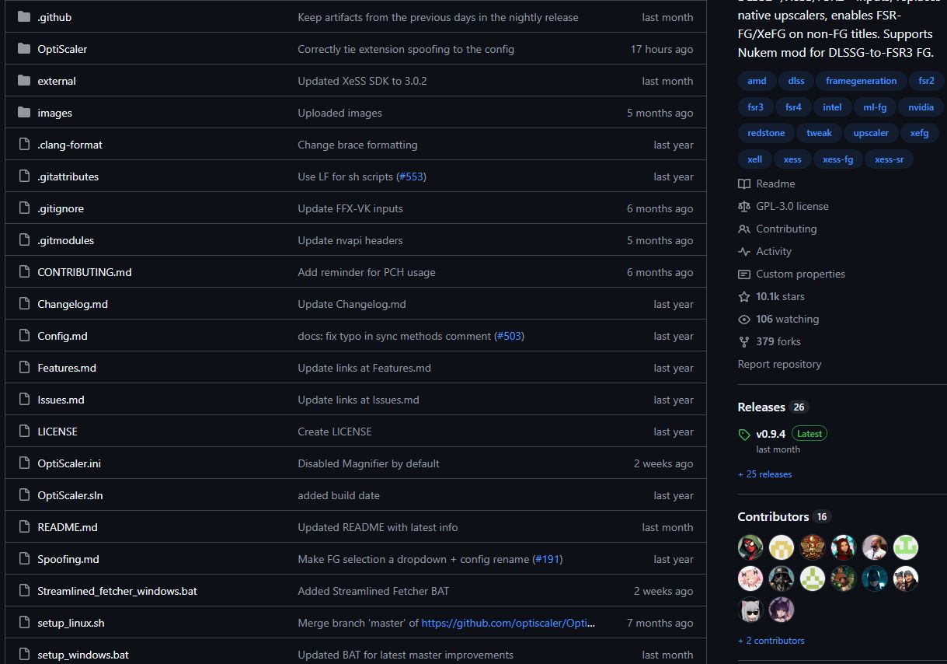Select the xess-fg topic tag
The height and width of the screenshot is (664, 947).
(838, 159)
